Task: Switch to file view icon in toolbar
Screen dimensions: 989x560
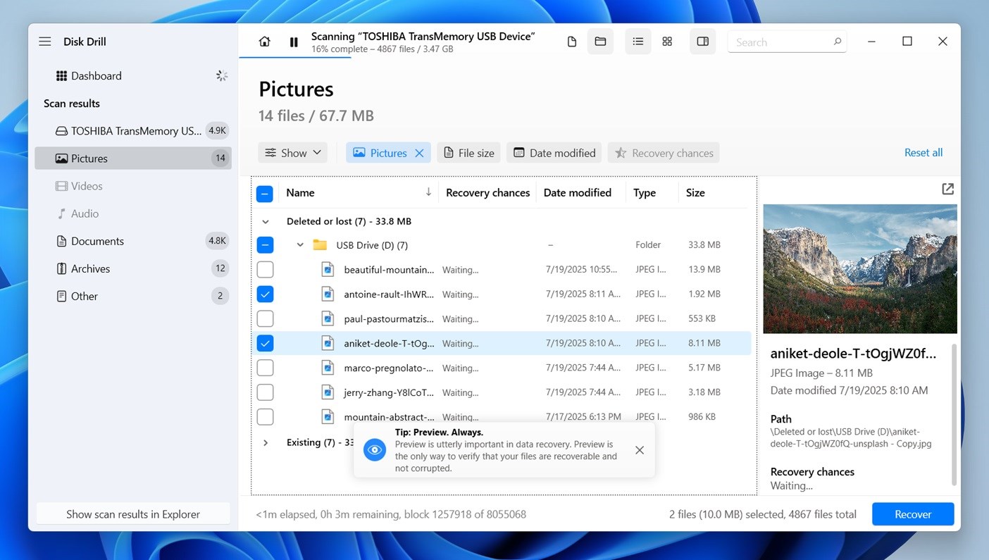Action: [x=572, y=42]
